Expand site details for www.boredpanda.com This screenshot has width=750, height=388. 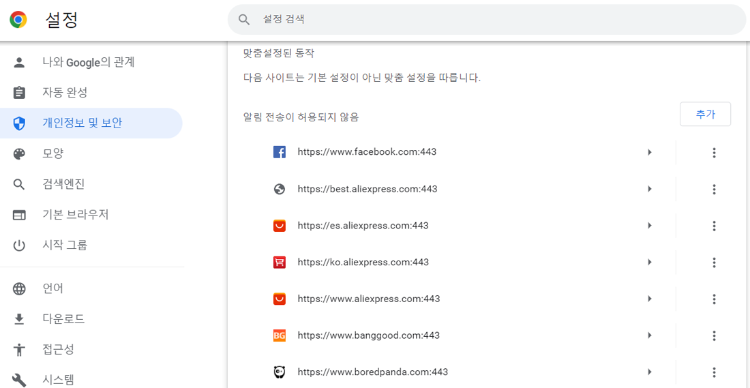(649, 372)
